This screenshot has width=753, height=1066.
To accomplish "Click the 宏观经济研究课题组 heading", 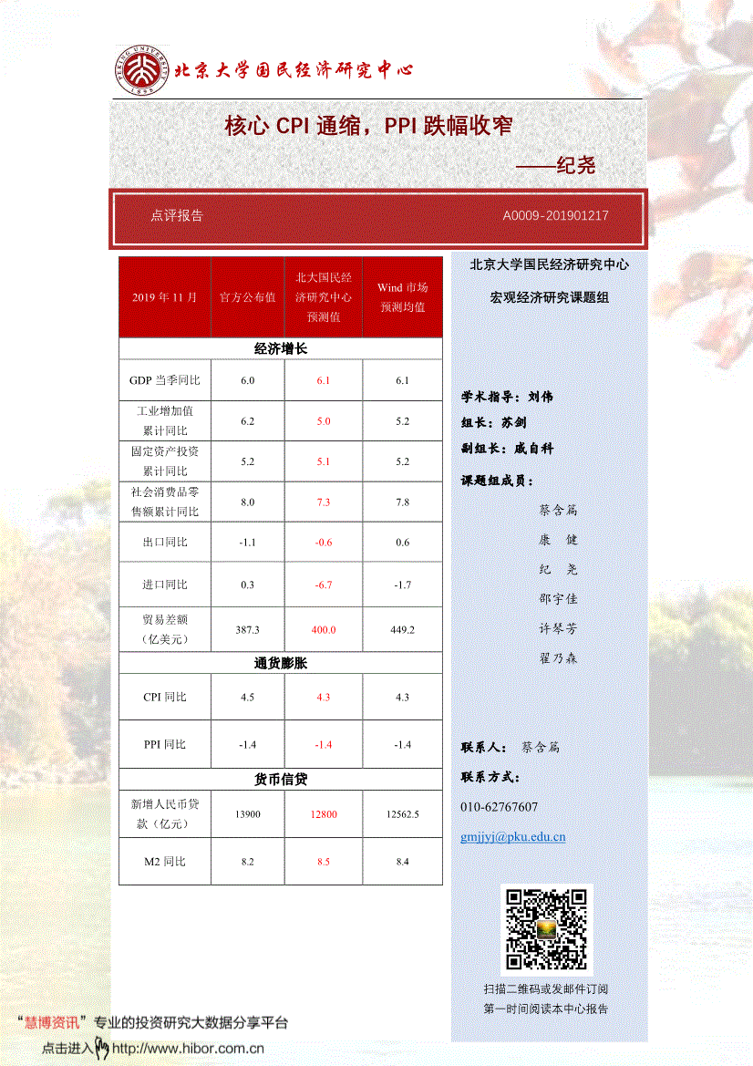I will pyautogui.click(x=549, y=297).
